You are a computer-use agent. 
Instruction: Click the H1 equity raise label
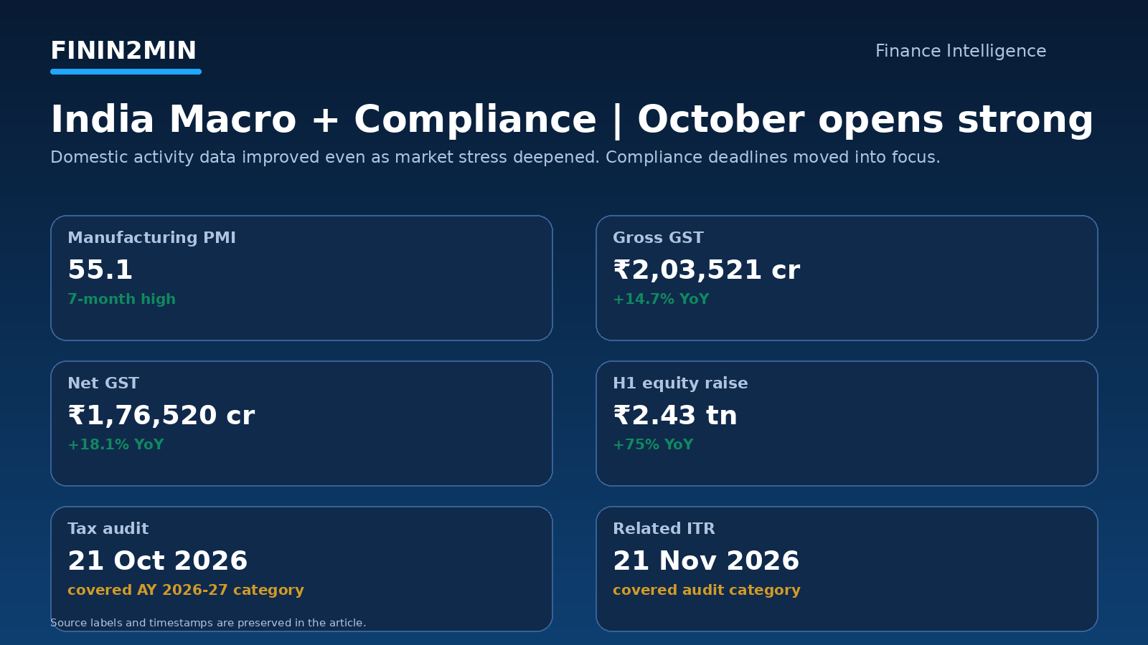tap(680, 383)
